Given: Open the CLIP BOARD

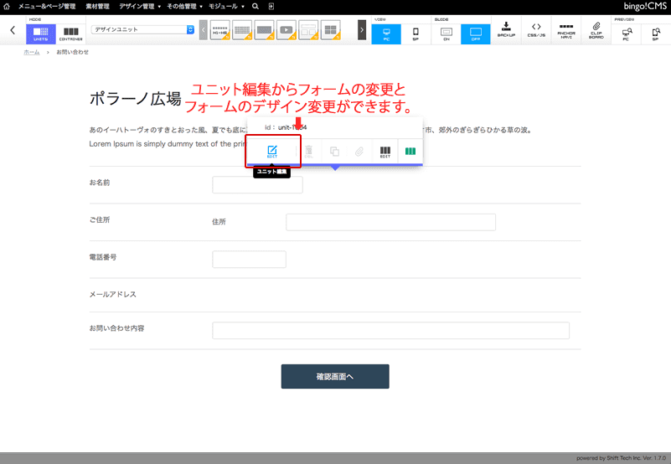Looking at the screenshot, I should pos(596,29).
